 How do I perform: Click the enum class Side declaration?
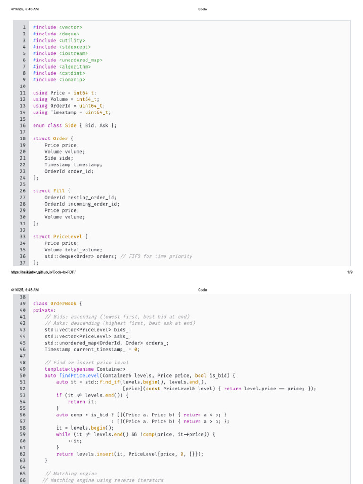pos(75,125)
